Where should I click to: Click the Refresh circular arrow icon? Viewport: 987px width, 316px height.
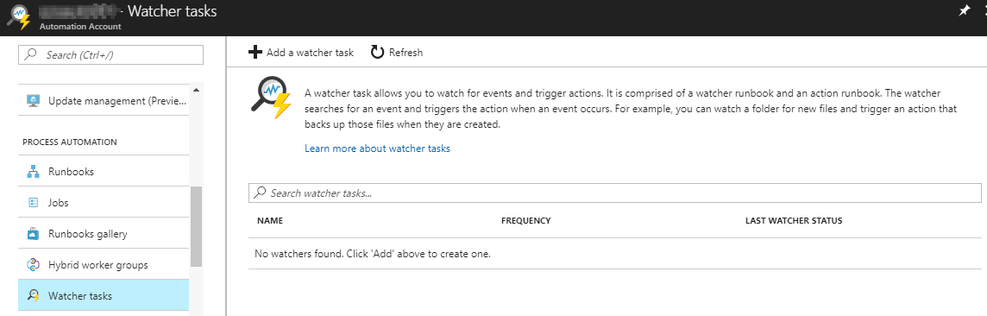click(x=377, y=53)
